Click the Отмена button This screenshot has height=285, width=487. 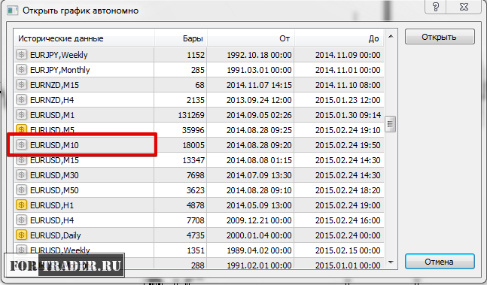pos(440,262)
